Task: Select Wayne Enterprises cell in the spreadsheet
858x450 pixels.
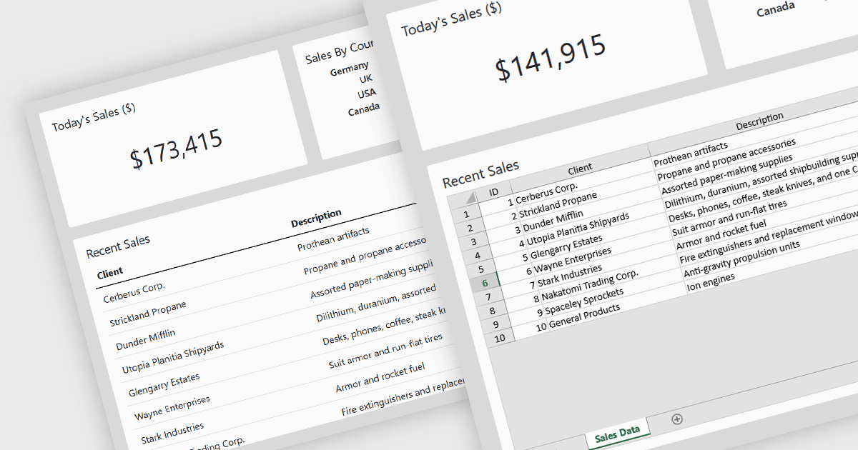Action: tap(573, 261)
